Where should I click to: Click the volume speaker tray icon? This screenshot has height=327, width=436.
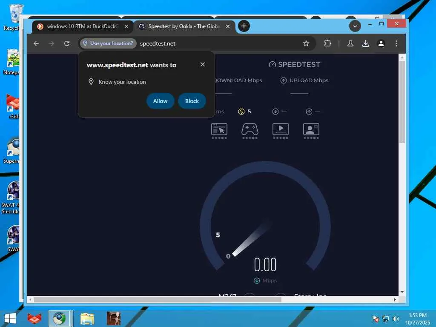[396, 318]
